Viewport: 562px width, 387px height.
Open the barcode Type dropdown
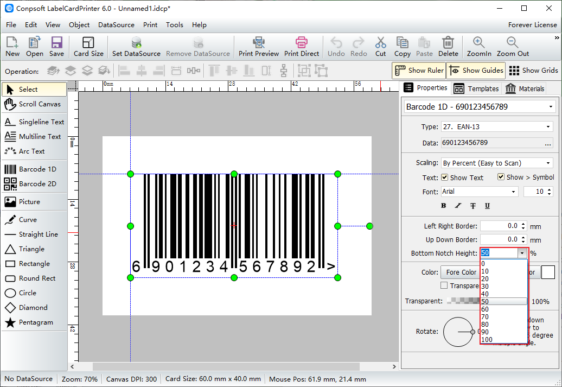[x=548, y=126]
